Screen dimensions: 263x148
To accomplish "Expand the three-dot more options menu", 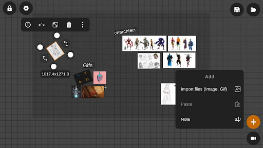I will (82, 25).
